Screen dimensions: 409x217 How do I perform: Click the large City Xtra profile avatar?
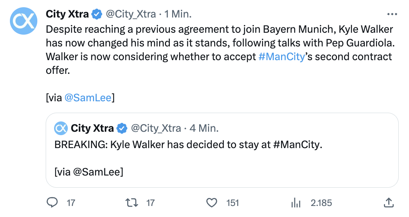(23, 21)
